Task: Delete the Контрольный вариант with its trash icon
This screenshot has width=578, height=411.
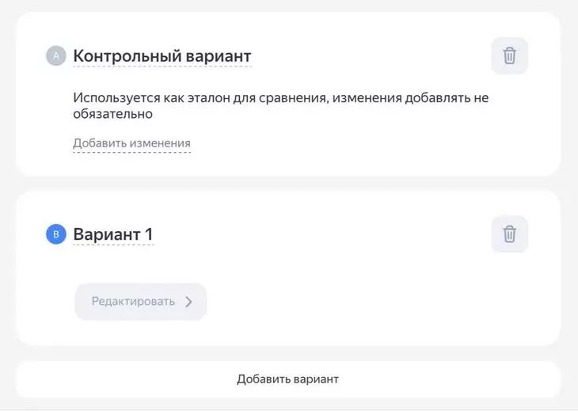Action: coord(509,55)
